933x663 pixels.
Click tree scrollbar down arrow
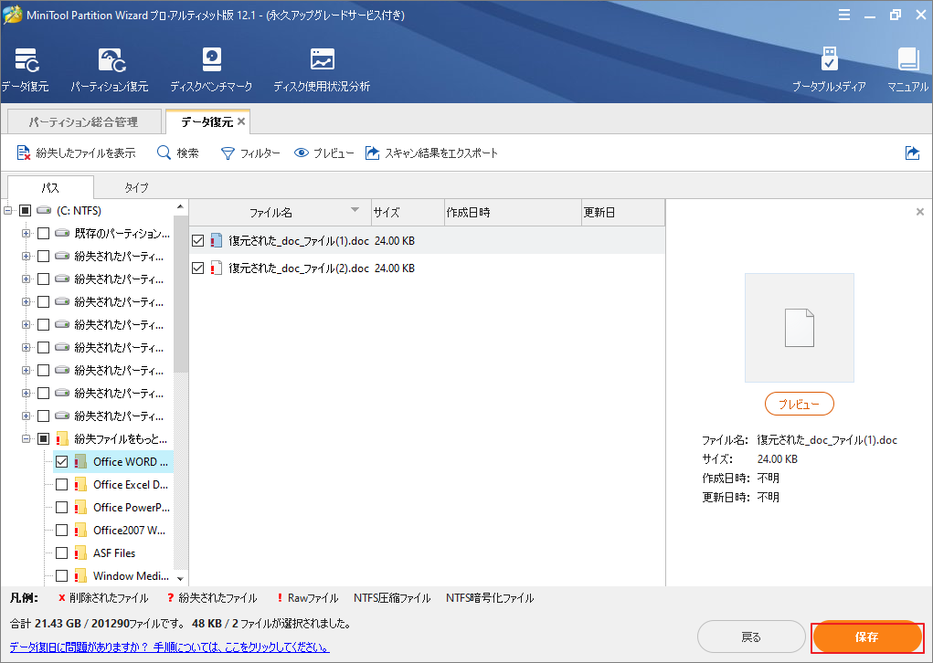pos(180,578)
